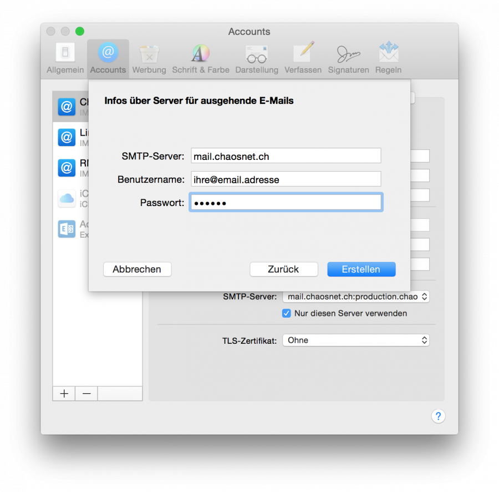
Task: Open the Darstellung preferences
Action: 256,58
